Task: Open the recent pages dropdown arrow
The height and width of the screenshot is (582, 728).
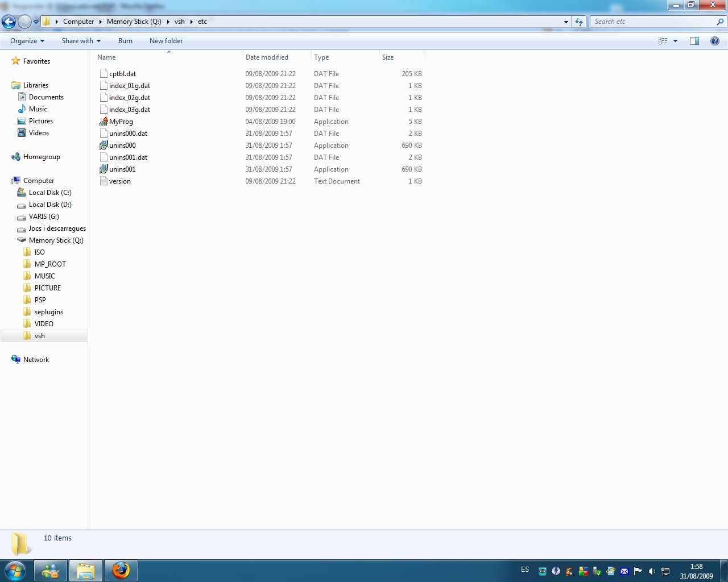Action: click(x=36, y=22)
